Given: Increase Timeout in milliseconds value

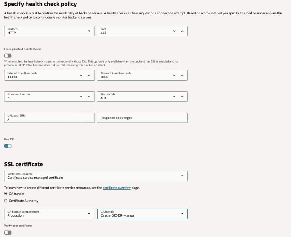Looking at the screenshot, I should point(182,75).
